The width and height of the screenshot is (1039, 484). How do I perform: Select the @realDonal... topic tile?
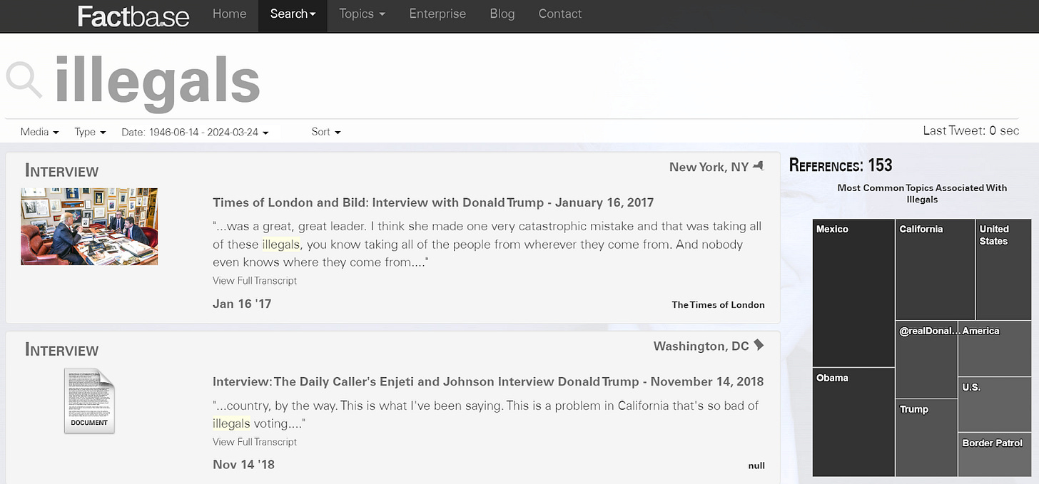coord(926,359)
